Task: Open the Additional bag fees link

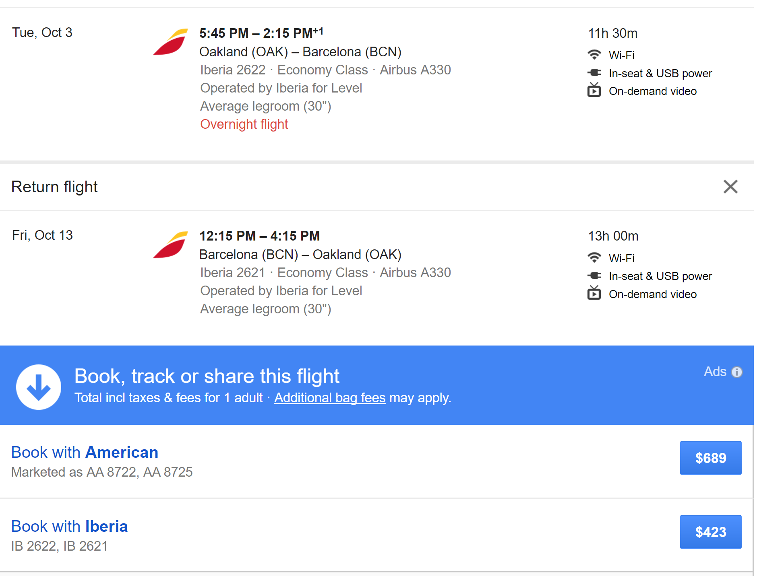Action: click(x=330, y=398)
